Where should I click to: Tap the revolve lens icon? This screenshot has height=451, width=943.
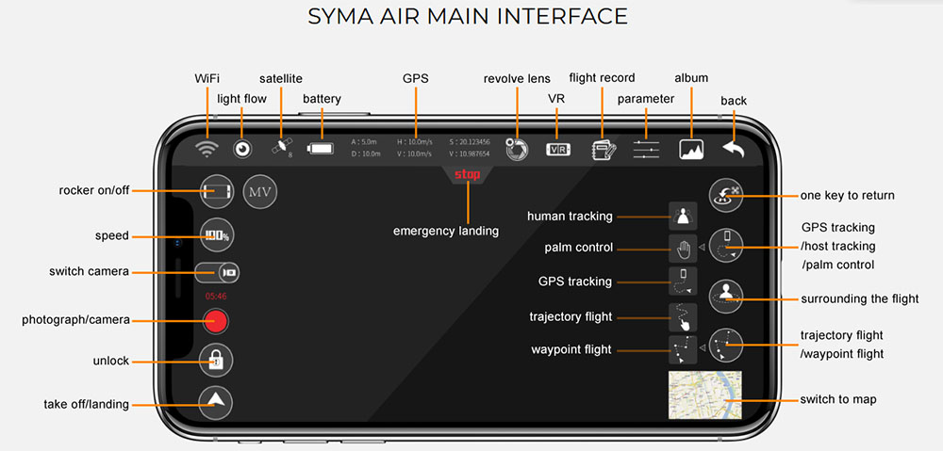pyautogui.click(x=517, y=149)
